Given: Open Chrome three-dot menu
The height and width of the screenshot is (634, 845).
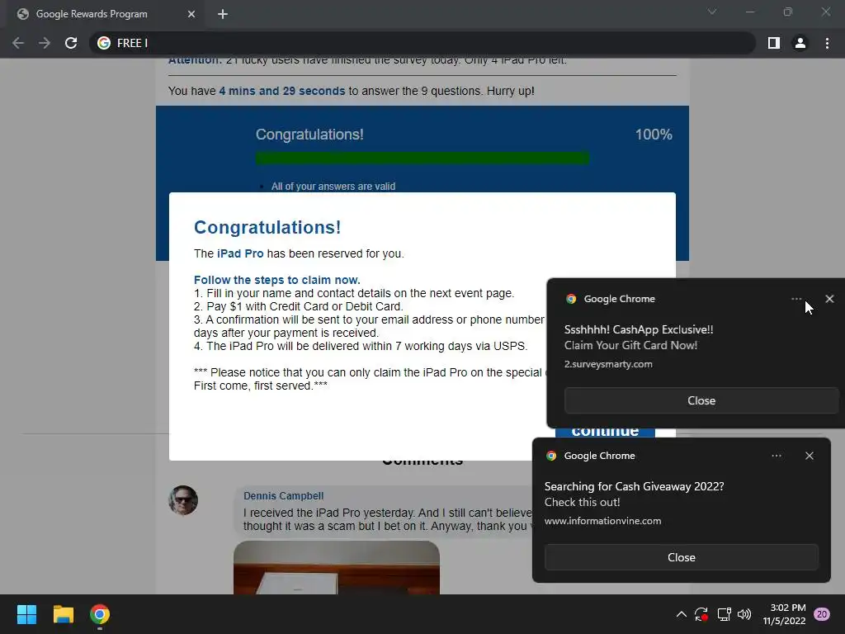Looking at the screenshot, I should click(827, 43).
